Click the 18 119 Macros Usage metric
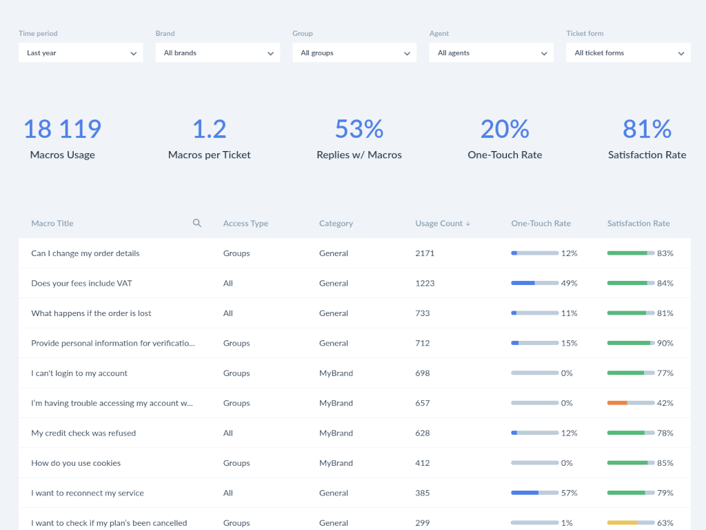This screenshot has height=530, width=706. [63, 139]
